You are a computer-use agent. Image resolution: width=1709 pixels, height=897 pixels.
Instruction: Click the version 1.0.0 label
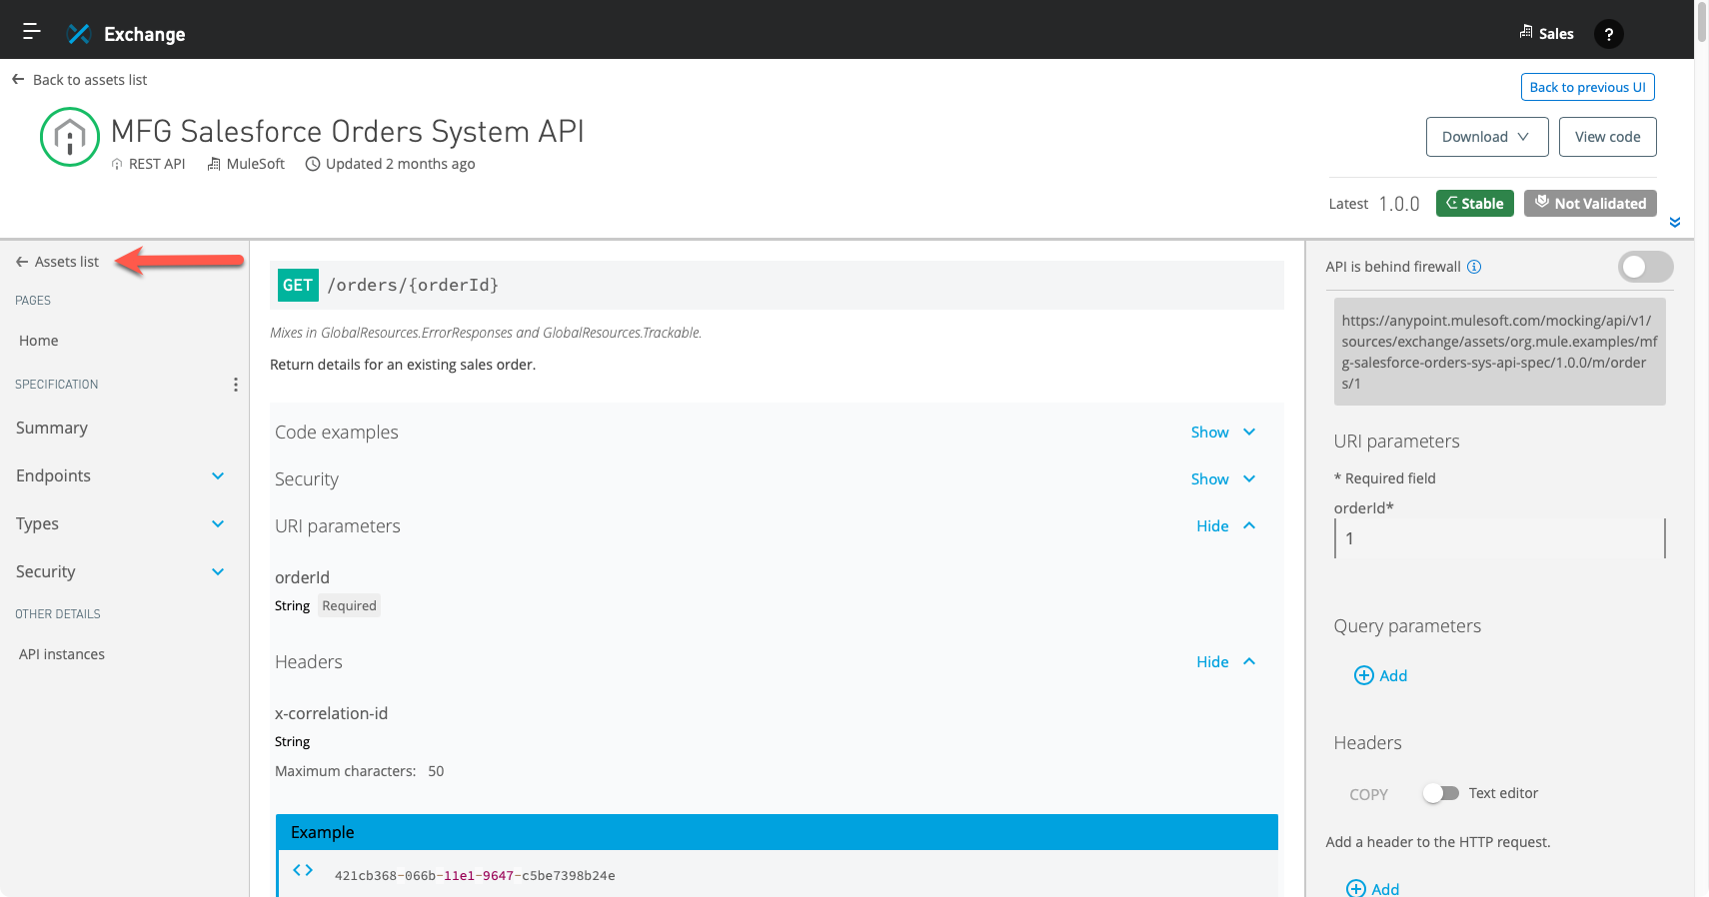pos(1399,204)
